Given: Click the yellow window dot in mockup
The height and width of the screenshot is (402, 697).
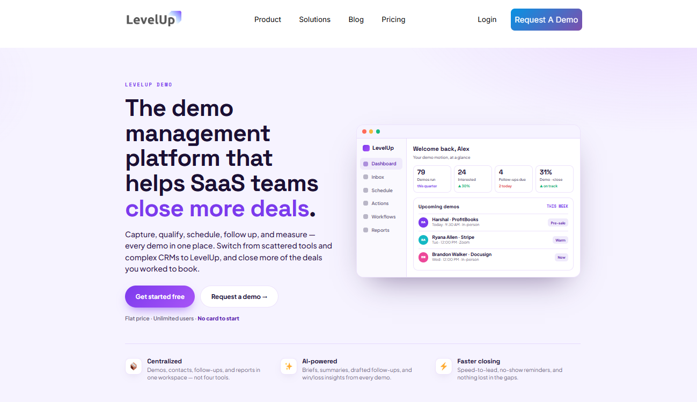Looking at the screenshot, I should click(371, 131).
